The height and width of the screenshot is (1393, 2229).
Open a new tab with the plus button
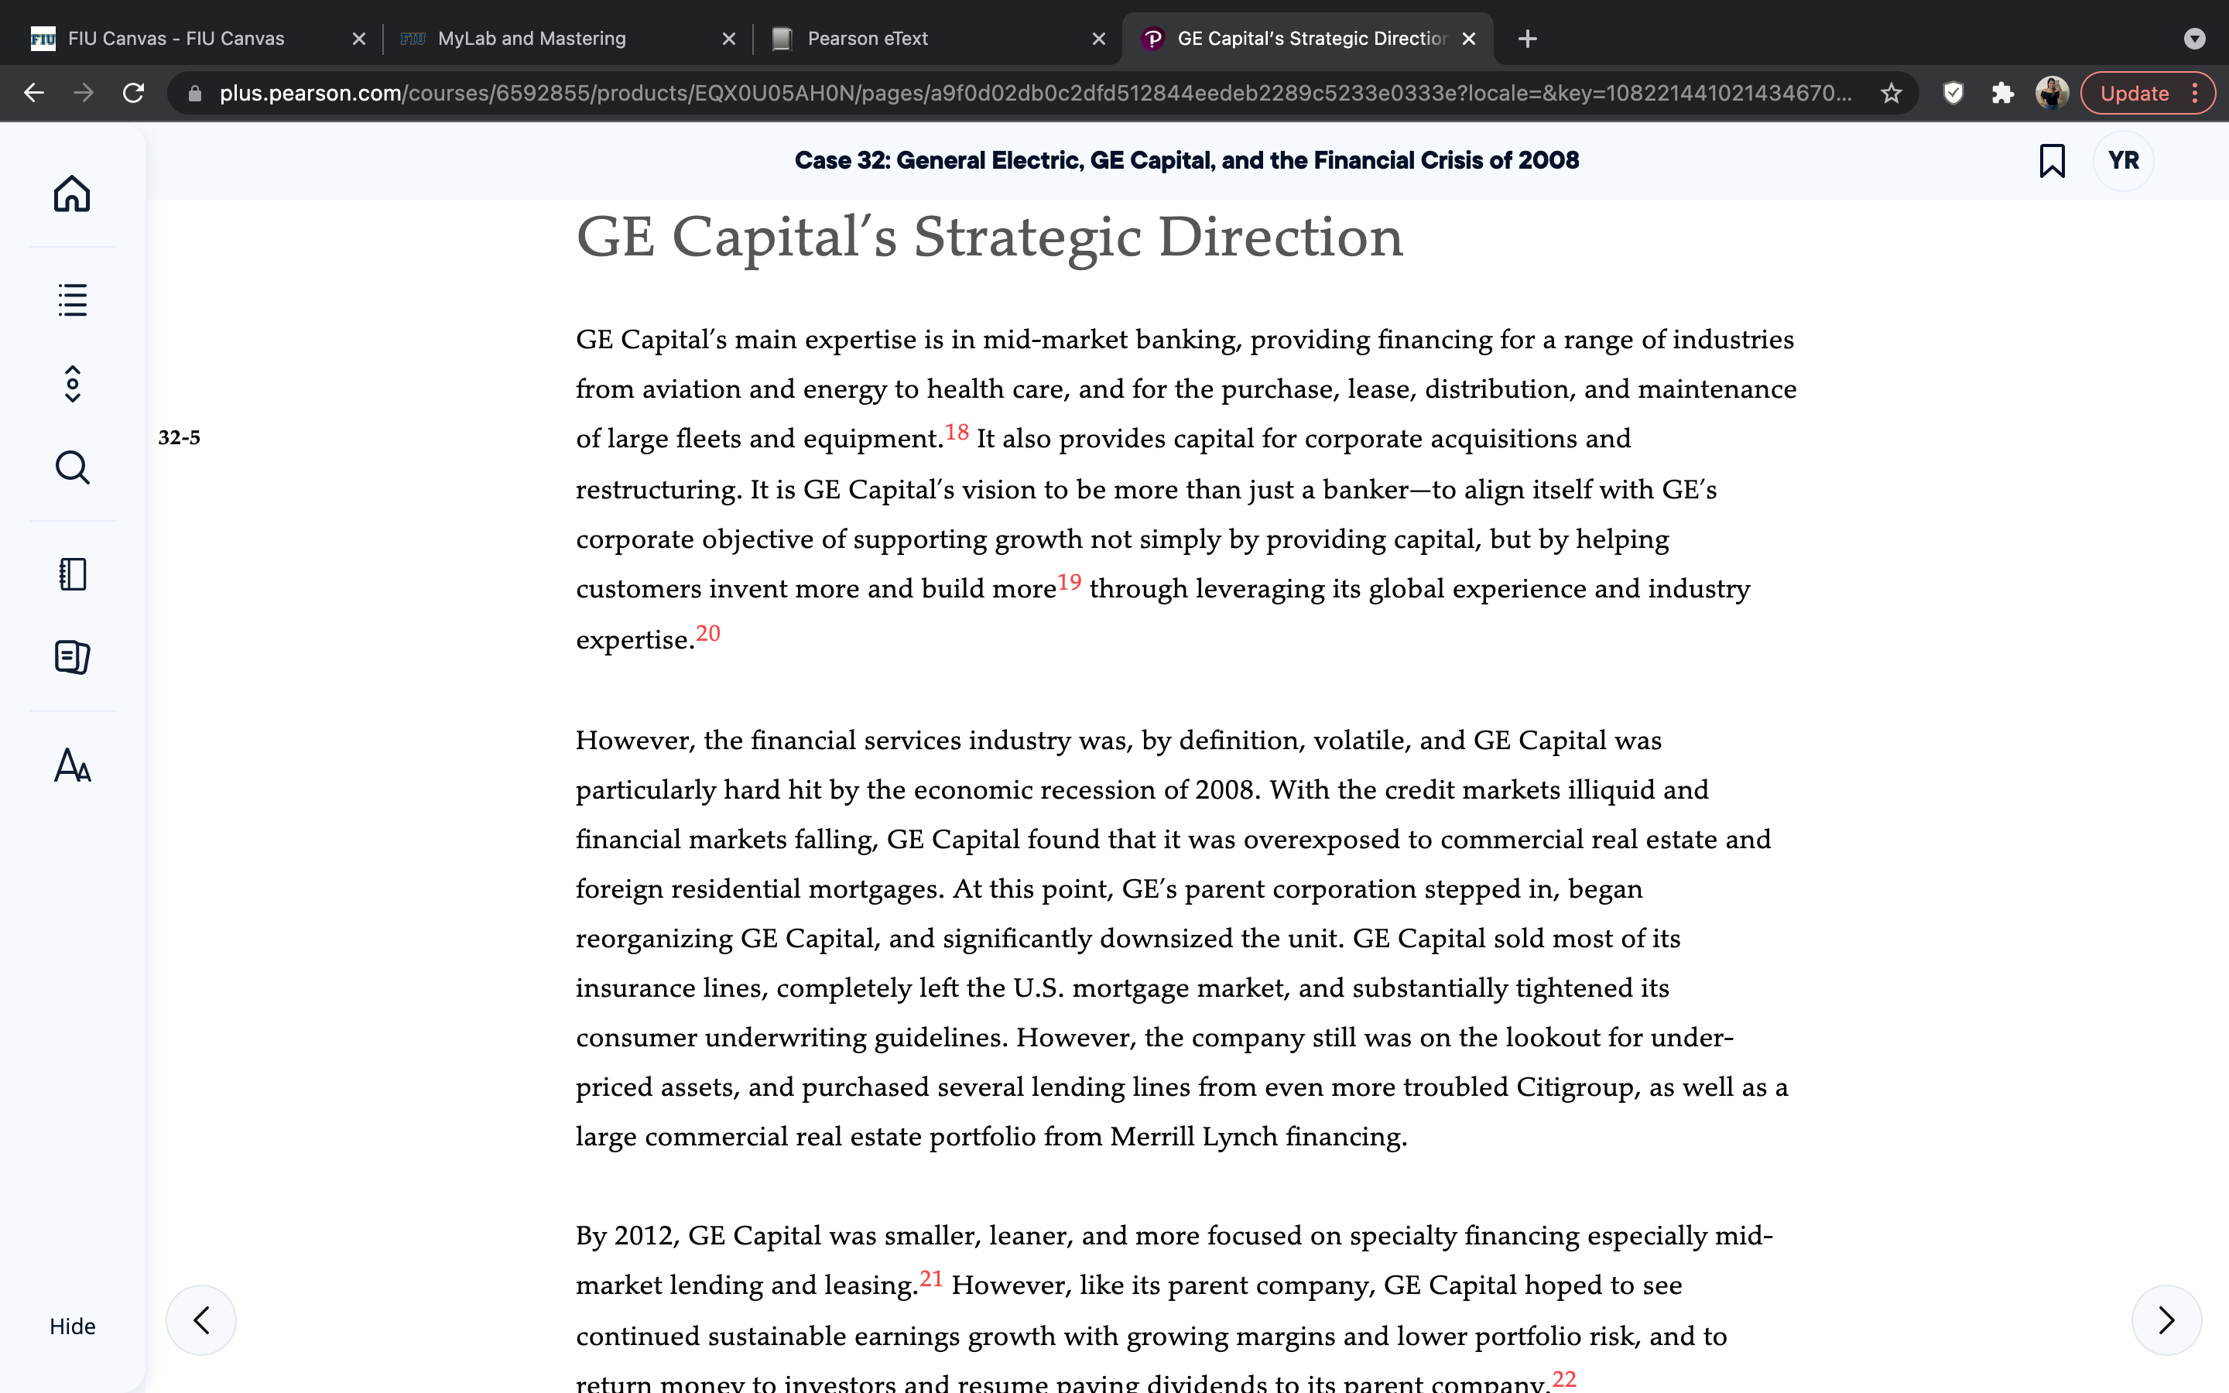(1527, 39)
